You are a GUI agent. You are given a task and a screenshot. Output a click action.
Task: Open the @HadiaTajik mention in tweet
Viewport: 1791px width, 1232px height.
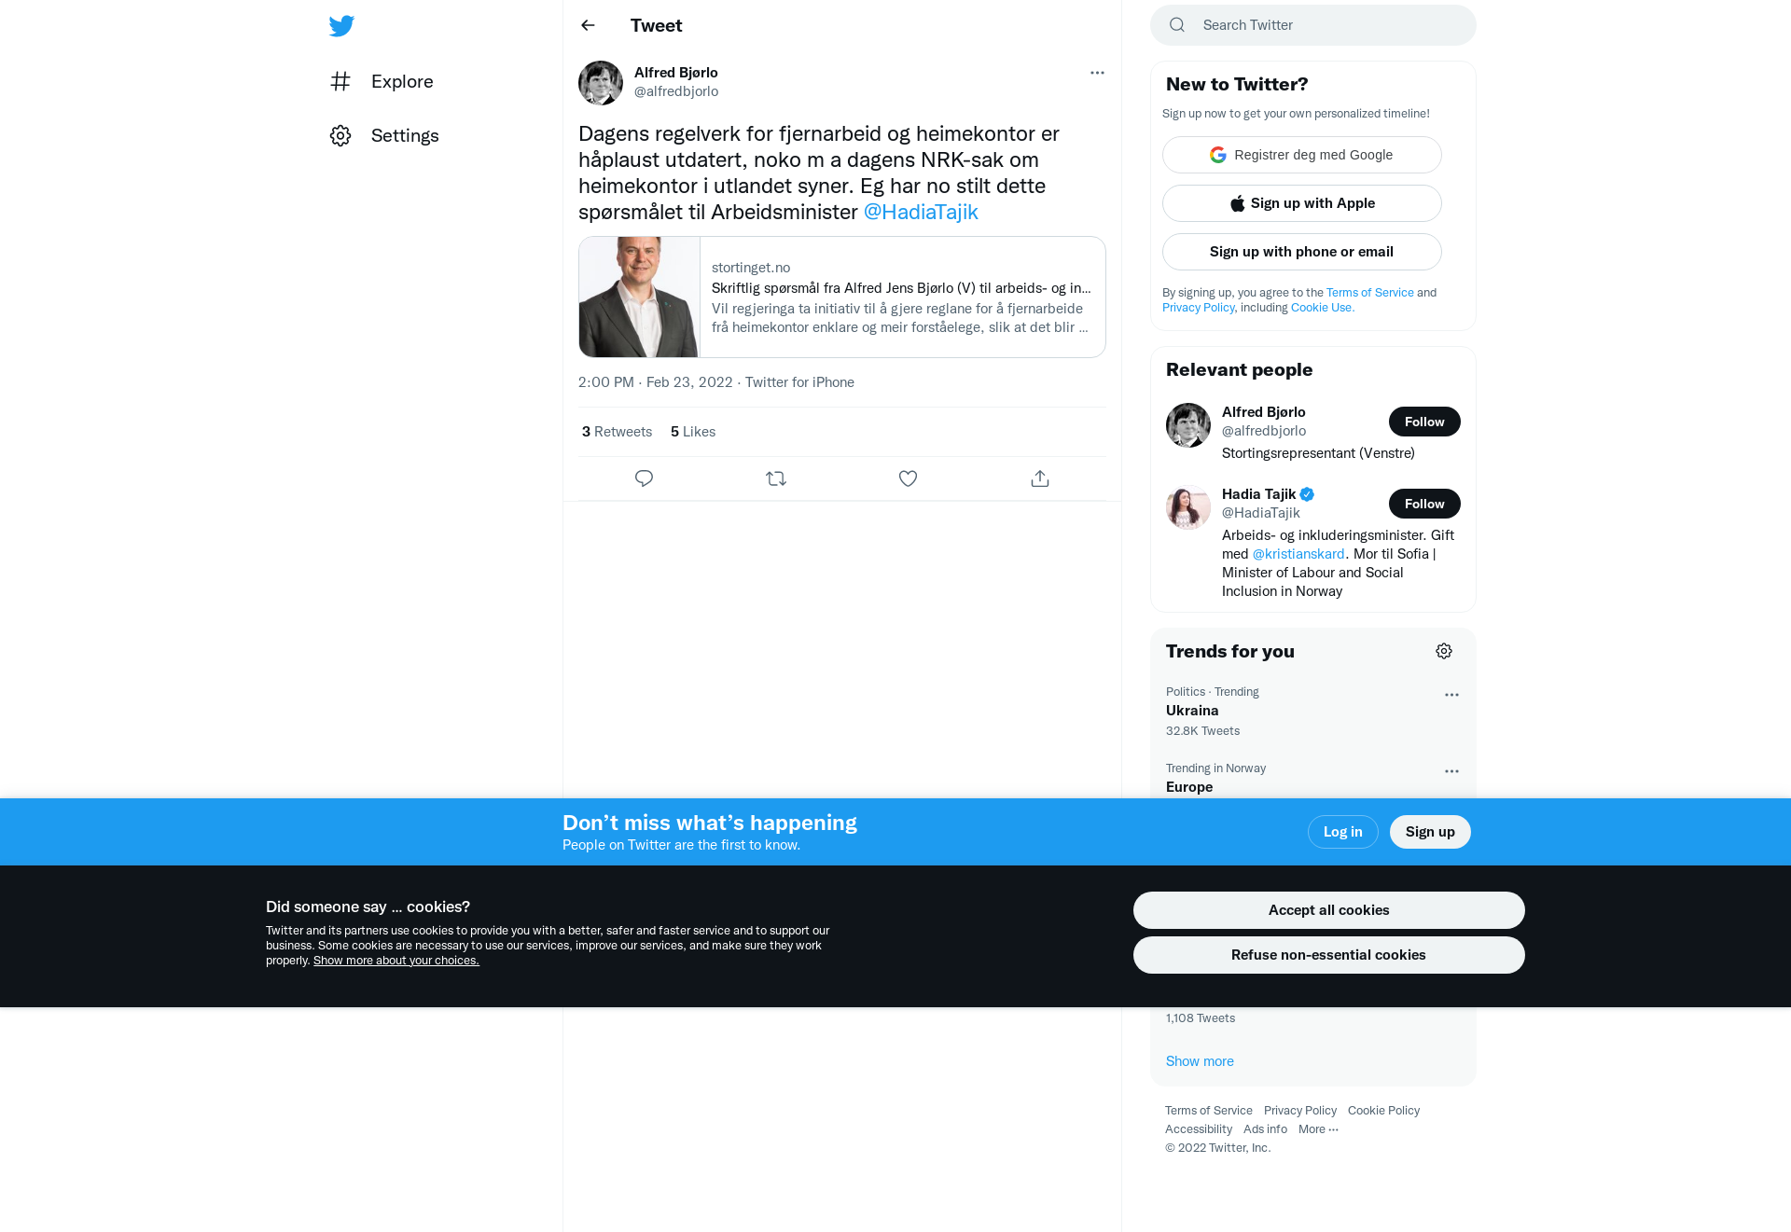click(921, 212)
